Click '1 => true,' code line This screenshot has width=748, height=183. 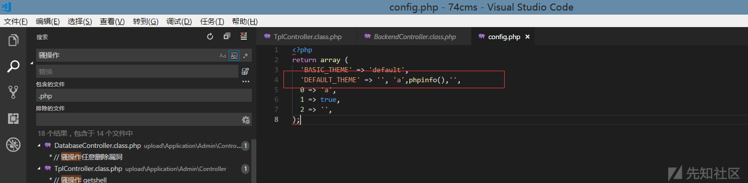pyautogui.click(x=320, y=99)
